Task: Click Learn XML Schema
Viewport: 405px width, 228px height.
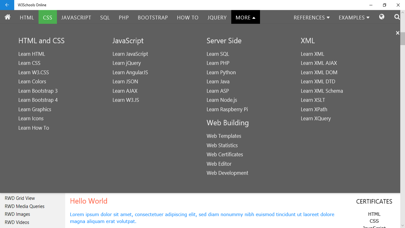Action: (x=322, y=91)
